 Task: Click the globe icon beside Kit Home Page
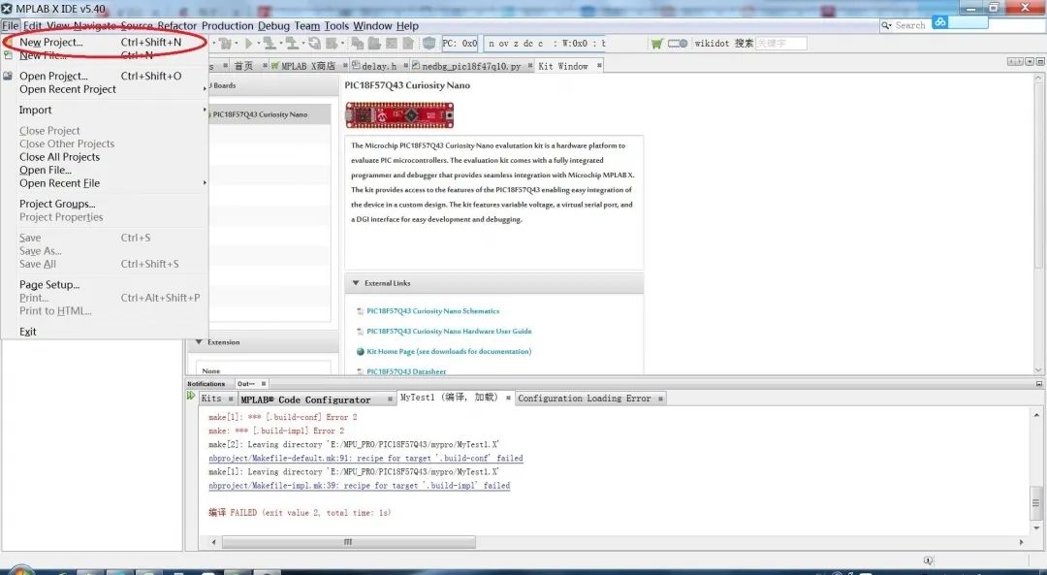coord(360,352)
